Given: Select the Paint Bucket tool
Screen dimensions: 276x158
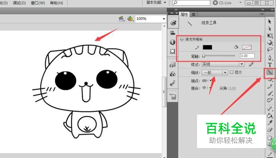Looking at the screenshot, I should coord(270,115).
